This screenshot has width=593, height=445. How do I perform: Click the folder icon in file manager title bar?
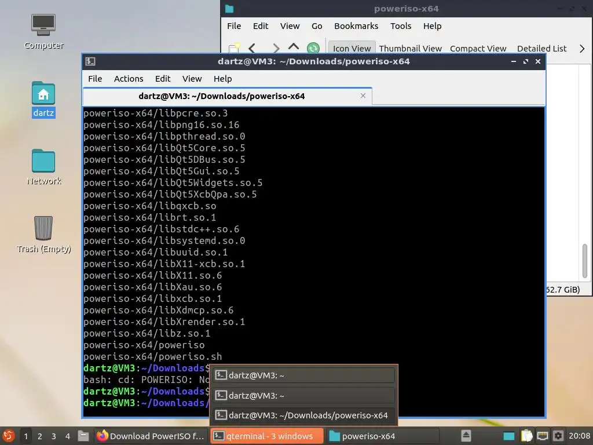pyautogui.click(x=229, y=9)
